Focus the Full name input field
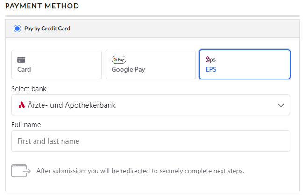Viewport: 305px width, 195px height. pyautogui.click(x=150, y=141)
